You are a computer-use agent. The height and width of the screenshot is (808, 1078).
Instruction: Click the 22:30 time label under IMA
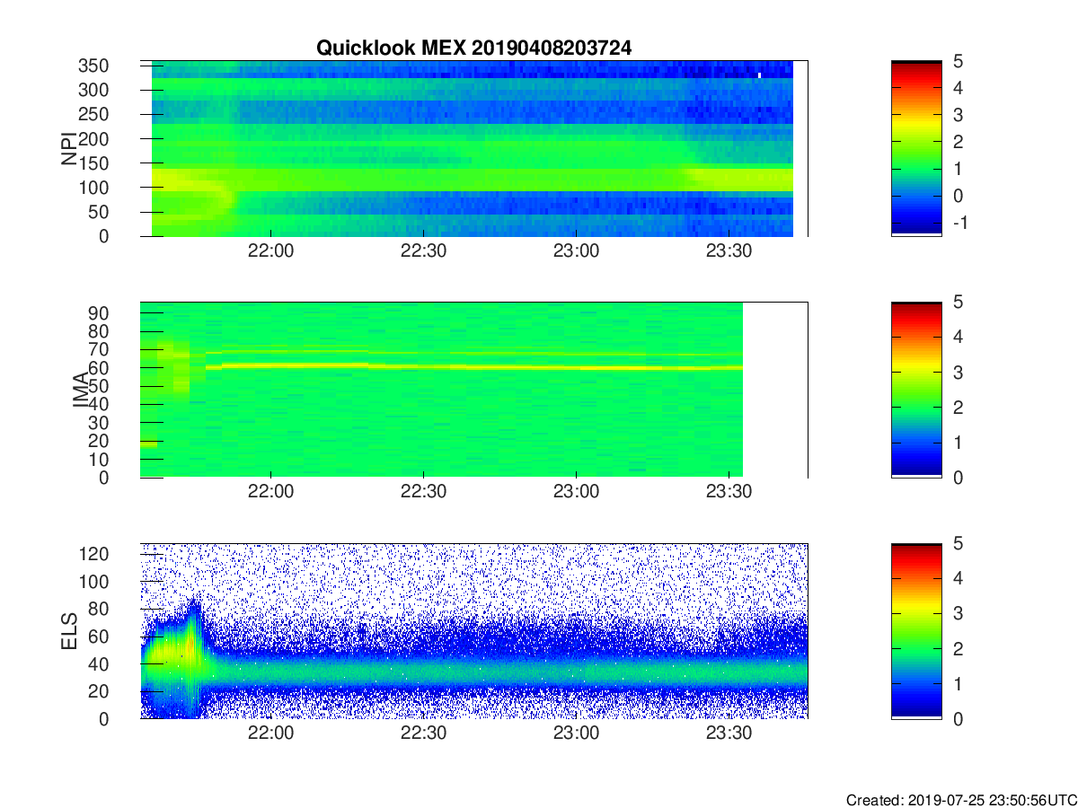(x=423, y=493)
